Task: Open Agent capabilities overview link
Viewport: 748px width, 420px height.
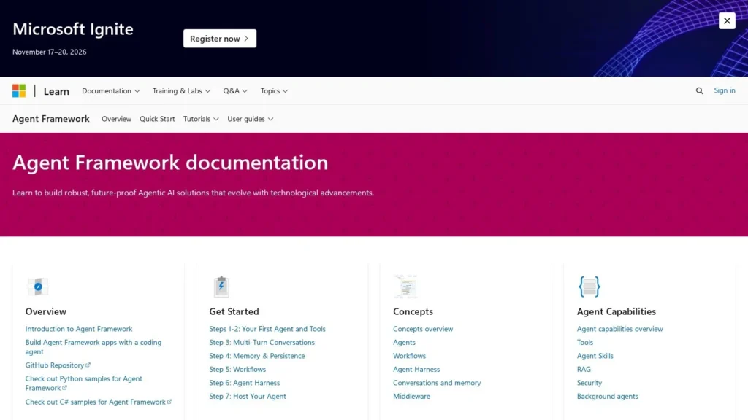Action: pyautogui.click(x=619, y=329)
